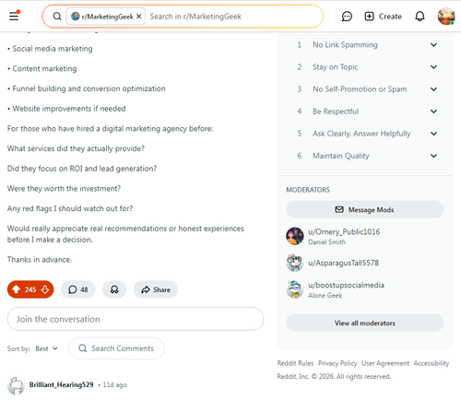Open the notifications bell

click(x=420, y=17)
